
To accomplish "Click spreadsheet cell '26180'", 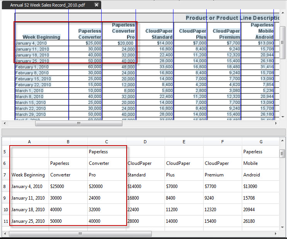I will pos(261,221).
